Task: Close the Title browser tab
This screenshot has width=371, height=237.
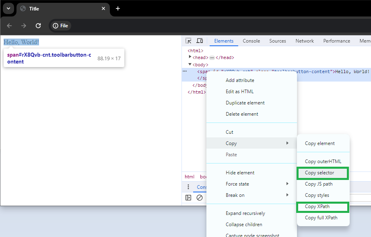Action: (103, 8)
